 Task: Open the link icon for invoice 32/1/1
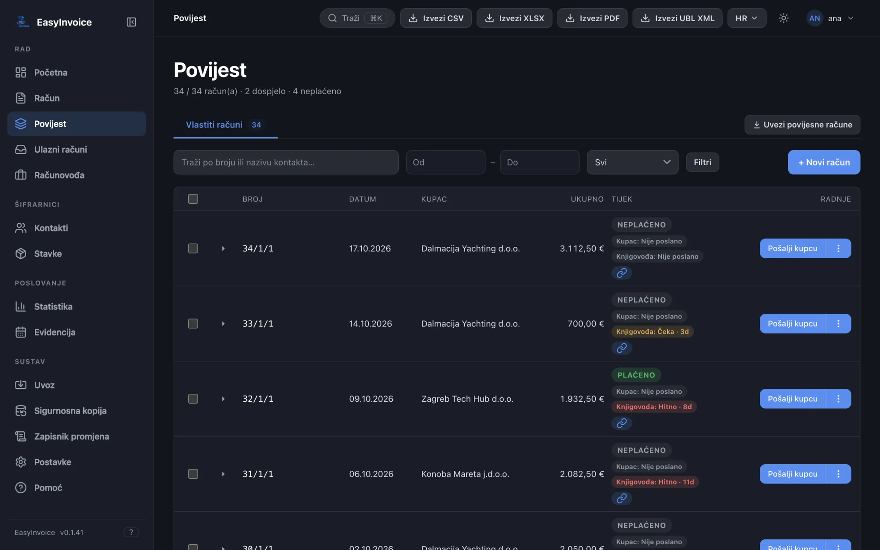[622, 423]
